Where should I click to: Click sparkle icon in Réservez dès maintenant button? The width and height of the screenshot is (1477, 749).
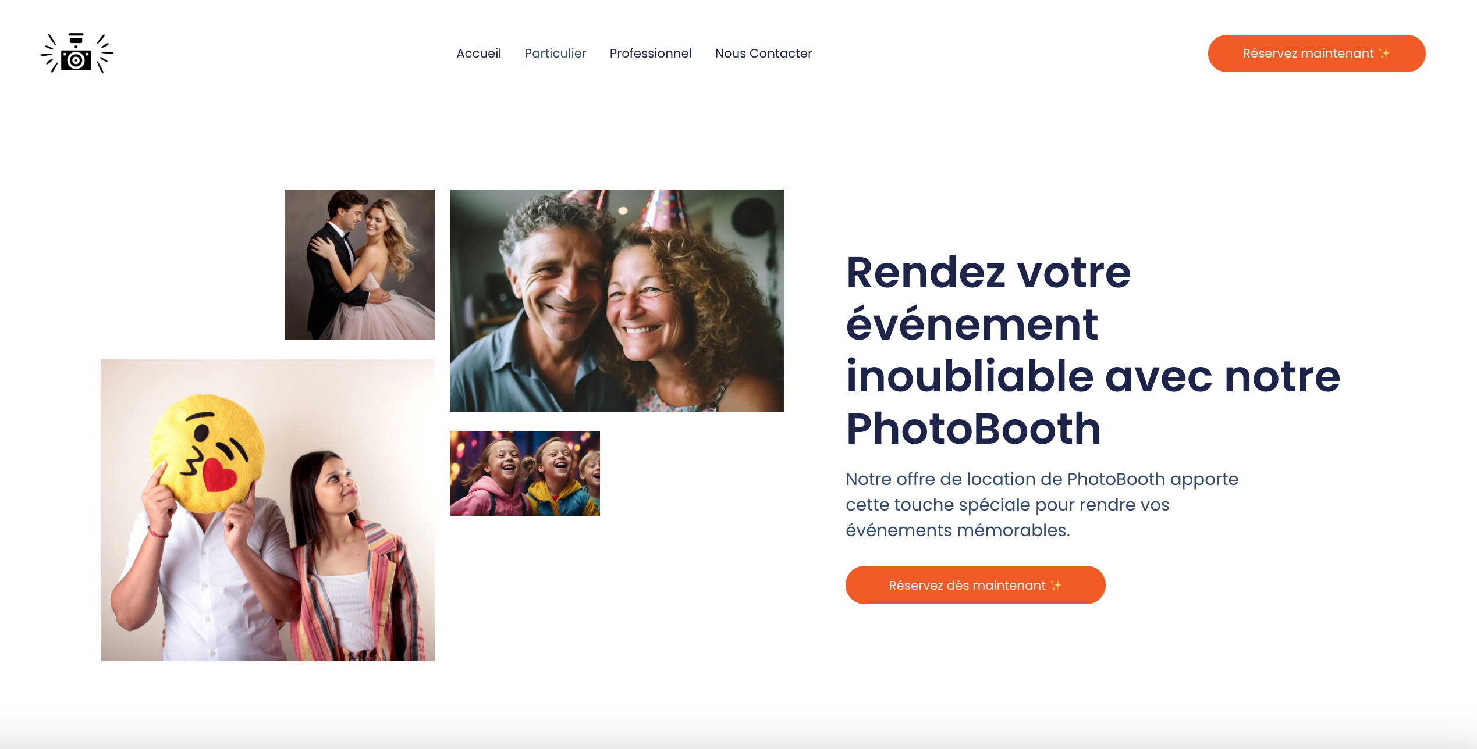coord(1056,585)
